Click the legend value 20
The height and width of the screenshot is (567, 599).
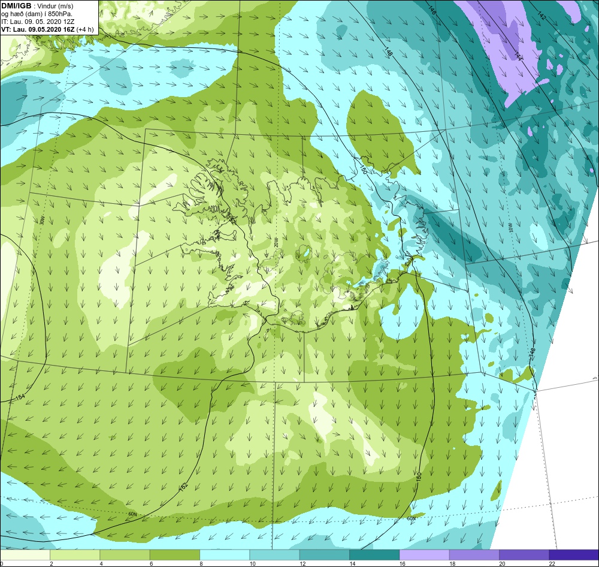pyautogui.click(x=502, y=563)
